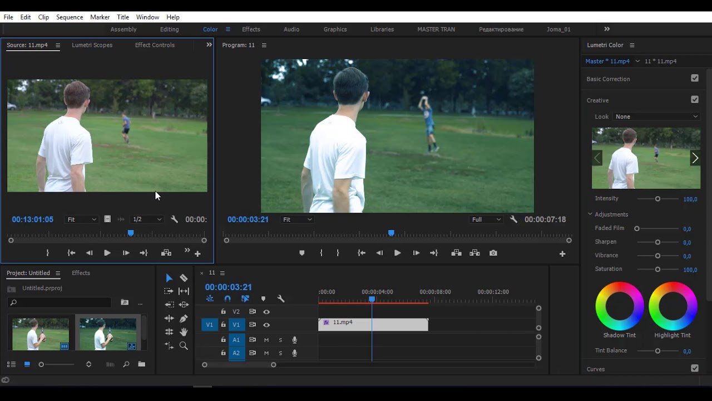Play the Program monitor video
This screenshot has width=712, height=401.
pos(397,253)
